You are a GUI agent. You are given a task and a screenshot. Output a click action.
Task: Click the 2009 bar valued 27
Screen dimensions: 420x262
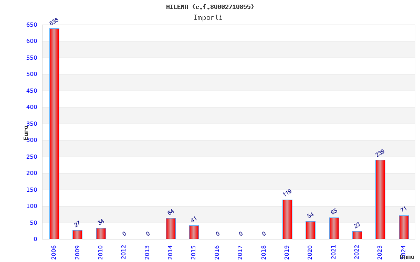[77, 234]
